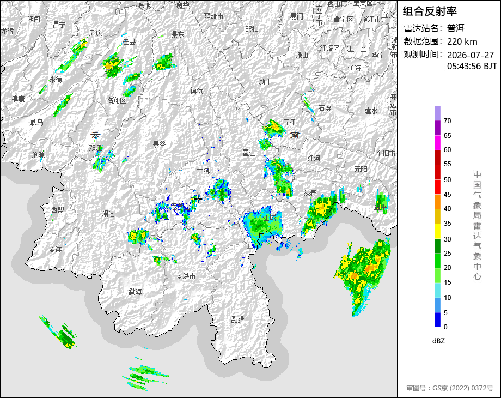
Task: Click the 组合反射率 title text
Action: 430,11
